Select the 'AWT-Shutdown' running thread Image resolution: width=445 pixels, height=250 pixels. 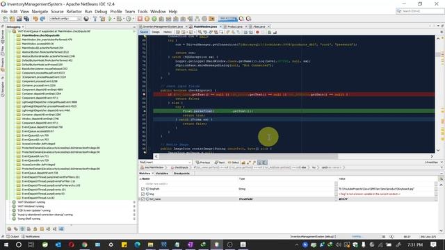31,202
